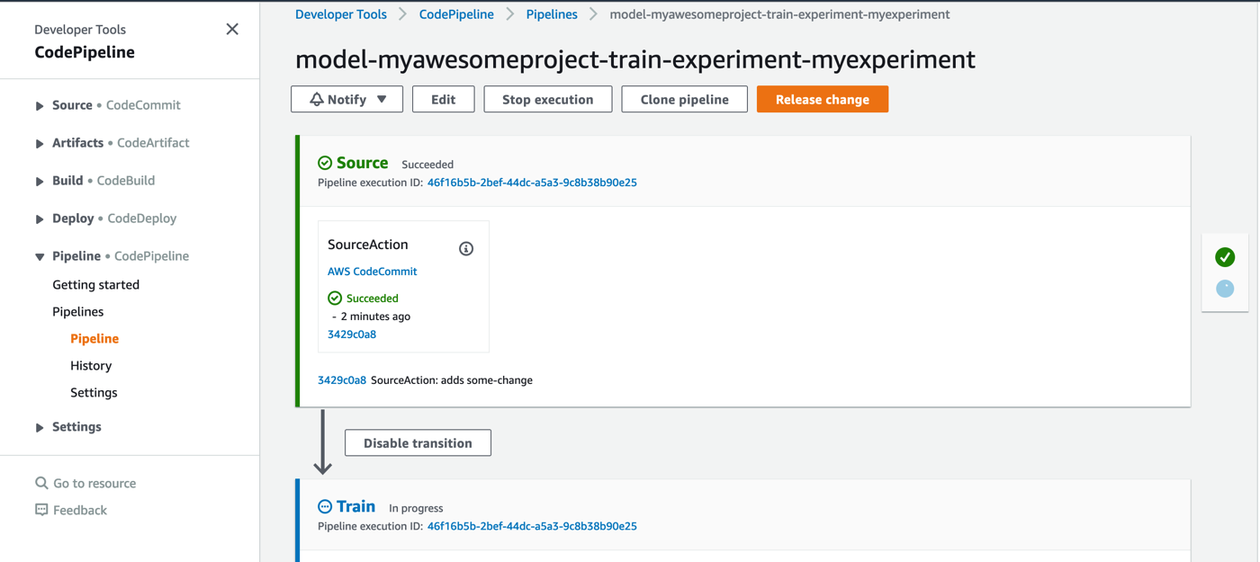Click the Train stage heading
Viewport: 1260px width, 562px height.
coord(355,506)
